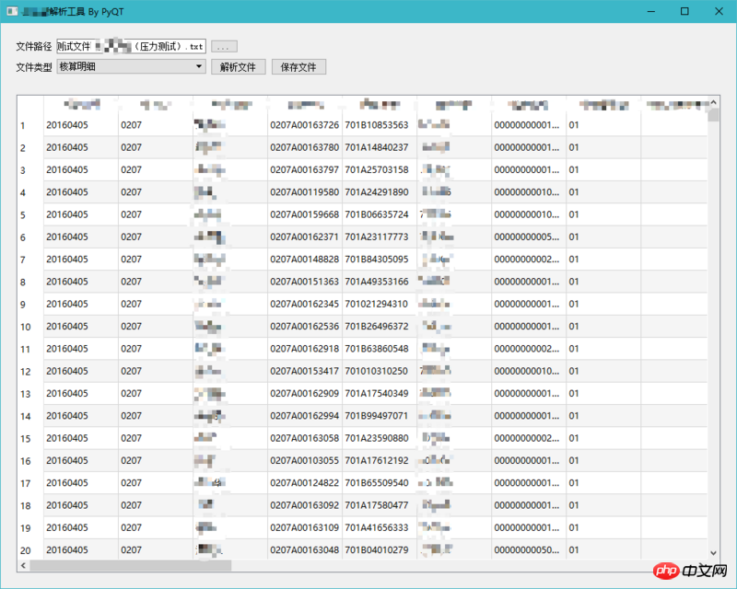Select the 701A14840237 cell
The width and height of the screenshot is (737, 589).
coord(380,147)
